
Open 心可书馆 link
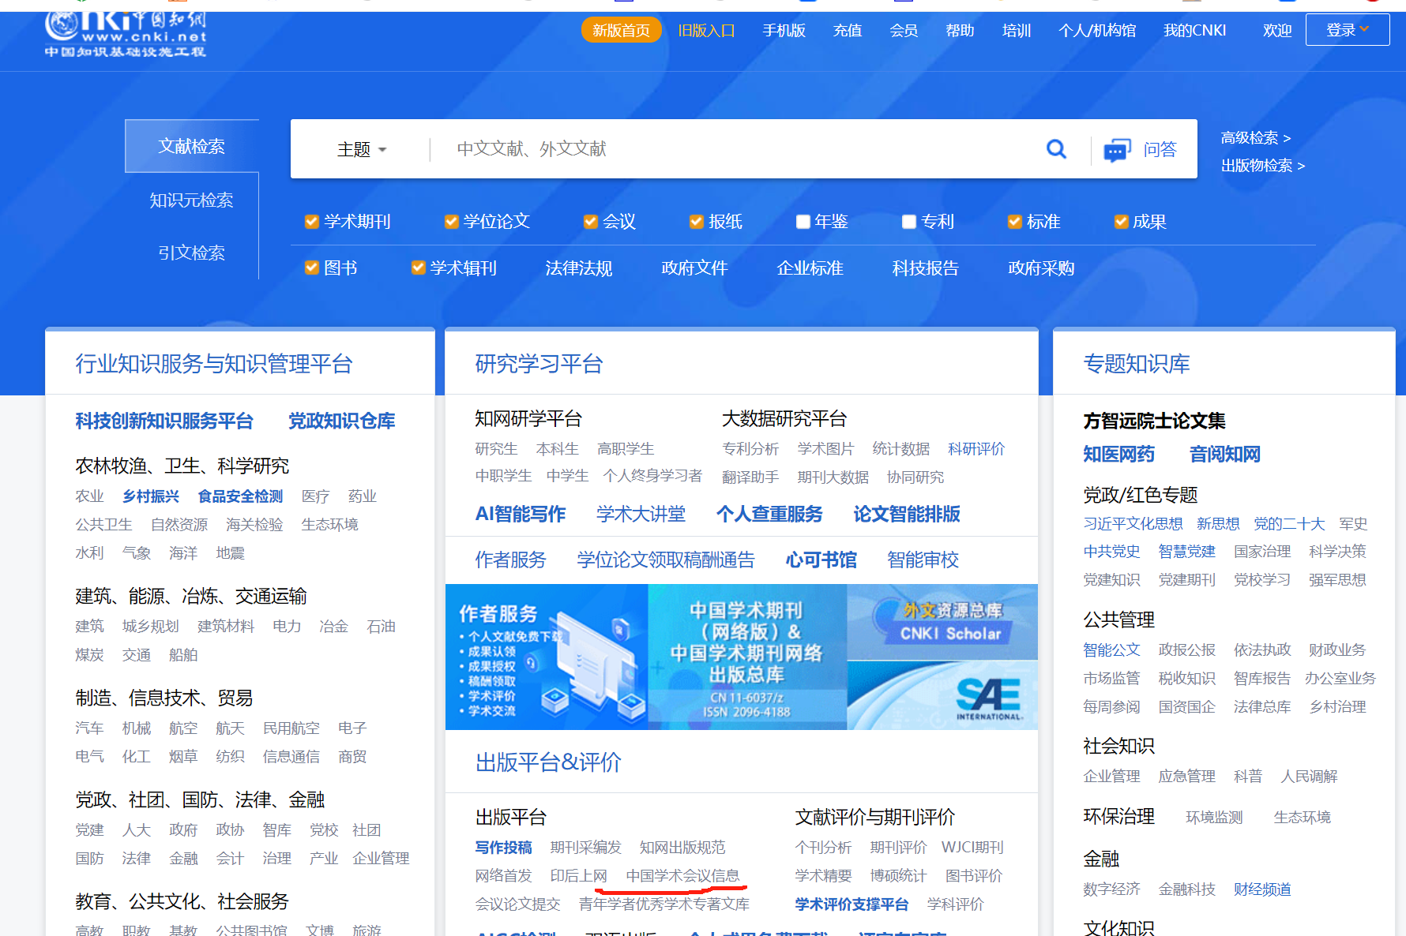pyautogui.click(x=821, y=560)
